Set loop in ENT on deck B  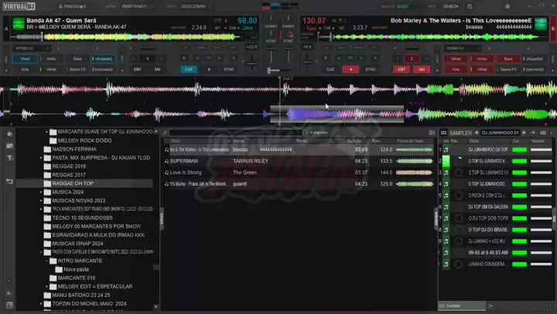pyautogui.click(x=402, y=69)
